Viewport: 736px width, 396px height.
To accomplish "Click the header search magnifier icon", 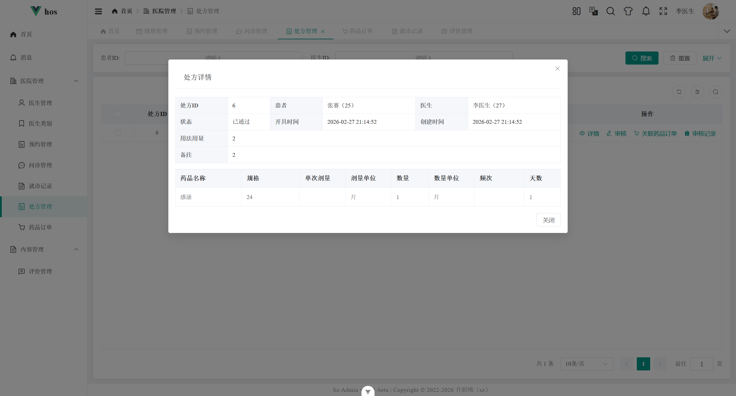I will pos(611,11).
